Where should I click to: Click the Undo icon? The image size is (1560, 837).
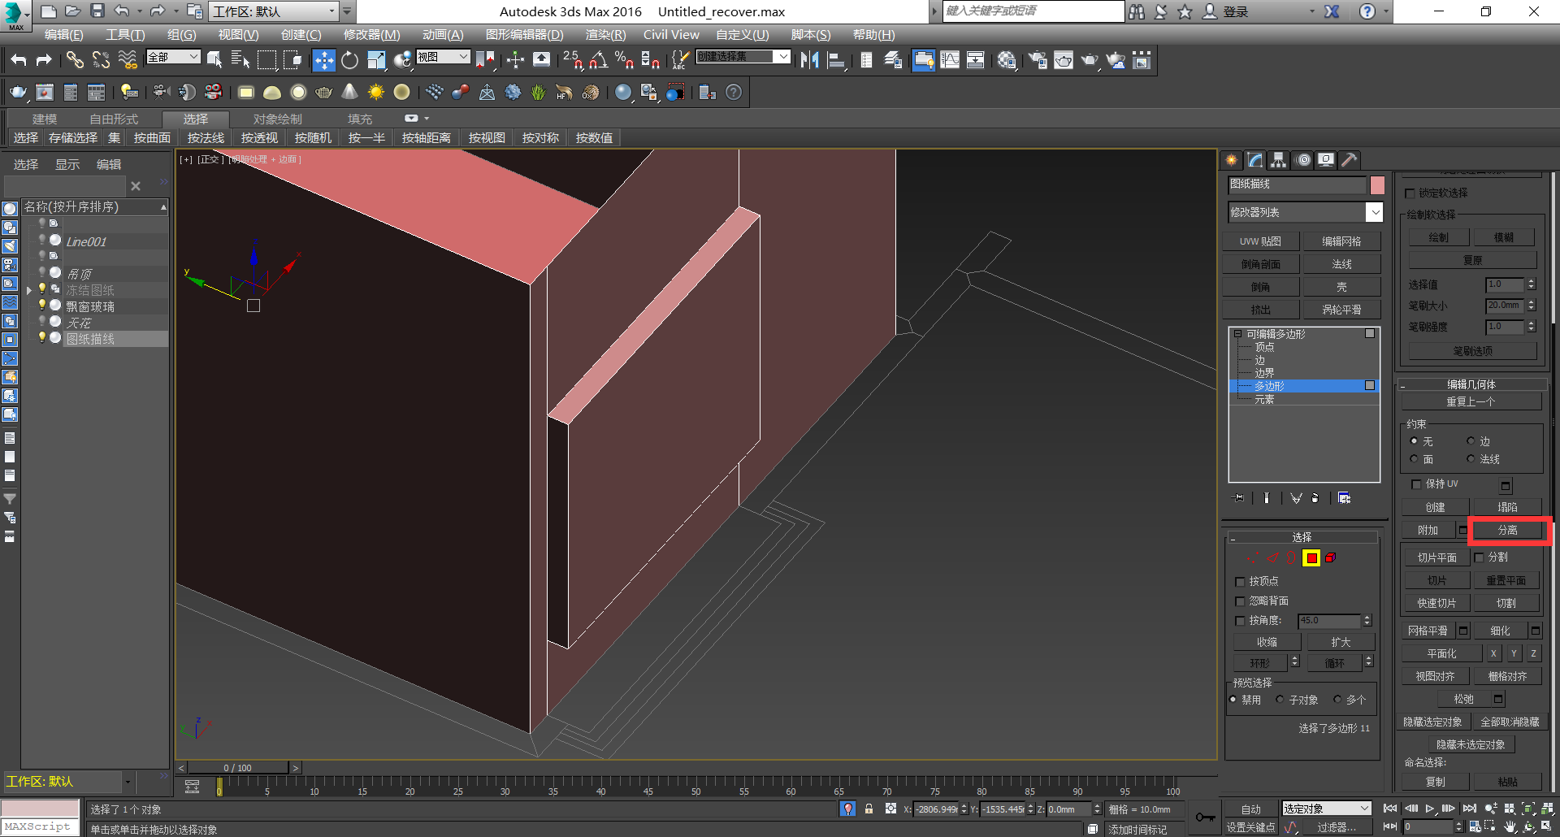18,59
